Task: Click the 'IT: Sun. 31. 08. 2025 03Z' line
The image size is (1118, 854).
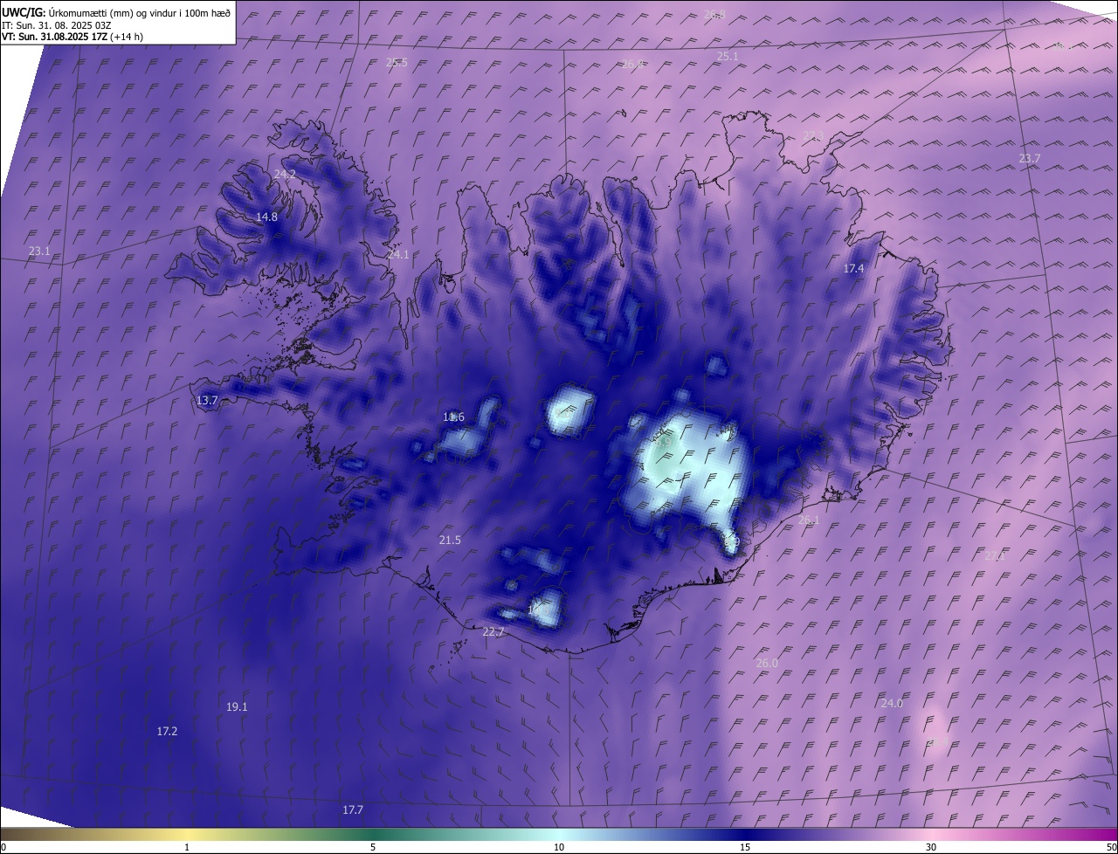Action: pyautogui.click(x=57, y=24)
